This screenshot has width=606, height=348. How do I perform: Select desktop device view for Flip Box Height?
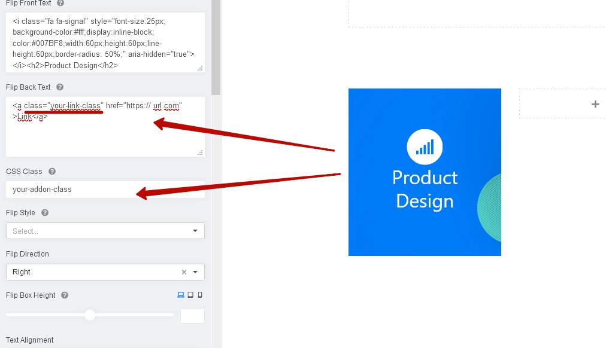pos(180,295)
